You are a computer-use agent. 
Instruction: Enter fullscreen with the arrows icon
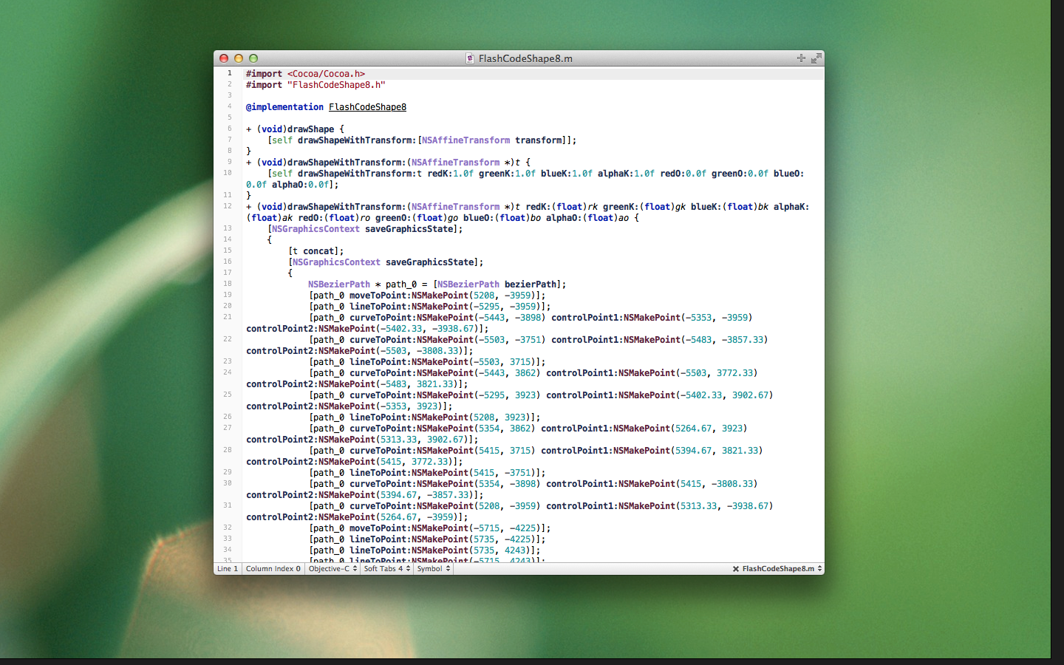click(x=816, y=58)
